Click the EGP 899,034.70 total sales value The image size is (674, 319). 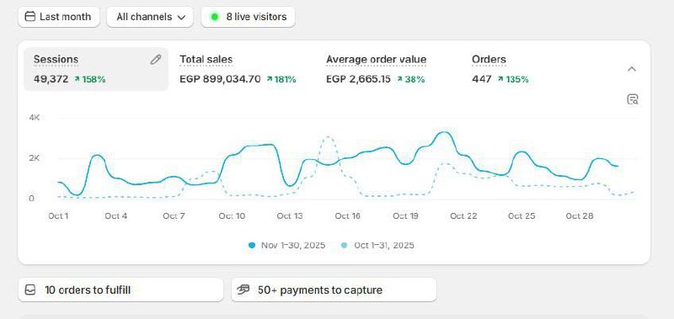(x=220, y=79)
